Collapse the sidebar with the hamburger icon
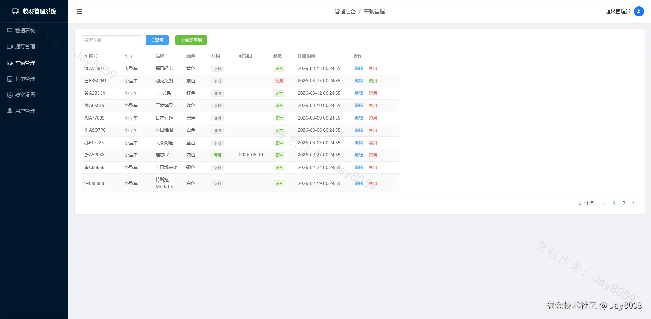 (79, 12)
